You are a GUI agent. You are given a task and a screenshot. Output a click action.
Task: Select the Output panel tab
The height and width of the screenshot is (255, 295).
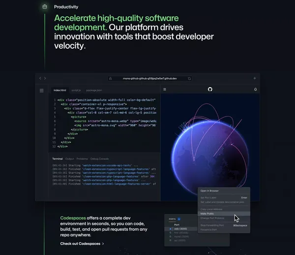(69, 159)
